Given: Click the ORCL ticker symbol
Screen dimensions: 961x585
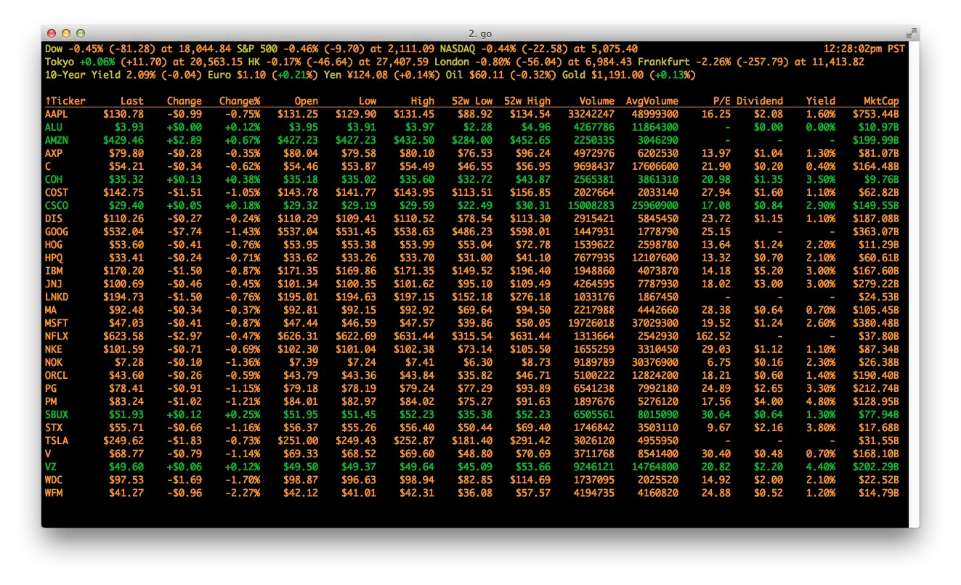Looking at the screenshot, I should tap(57, 375).
